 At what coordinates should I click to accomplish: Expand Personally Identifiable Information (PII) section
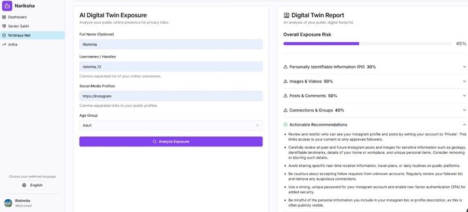[375, 67]
